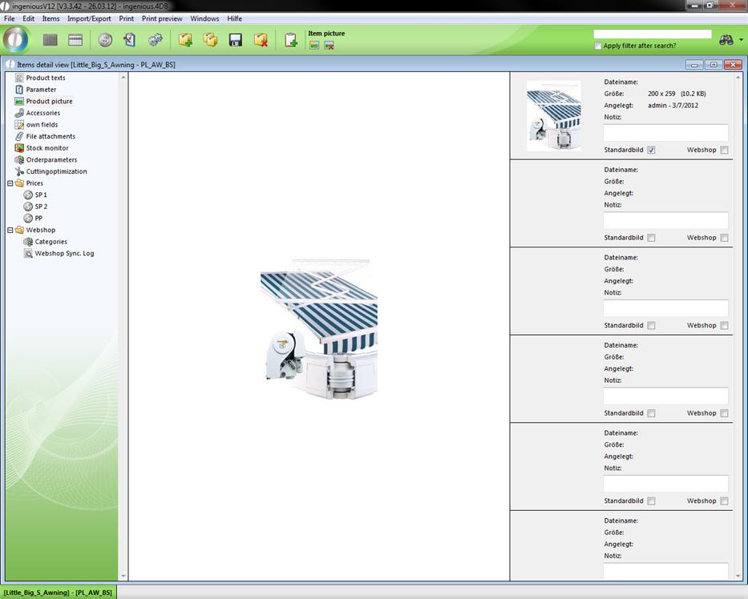Remove item picture icon with red X

tap(329, 46)
